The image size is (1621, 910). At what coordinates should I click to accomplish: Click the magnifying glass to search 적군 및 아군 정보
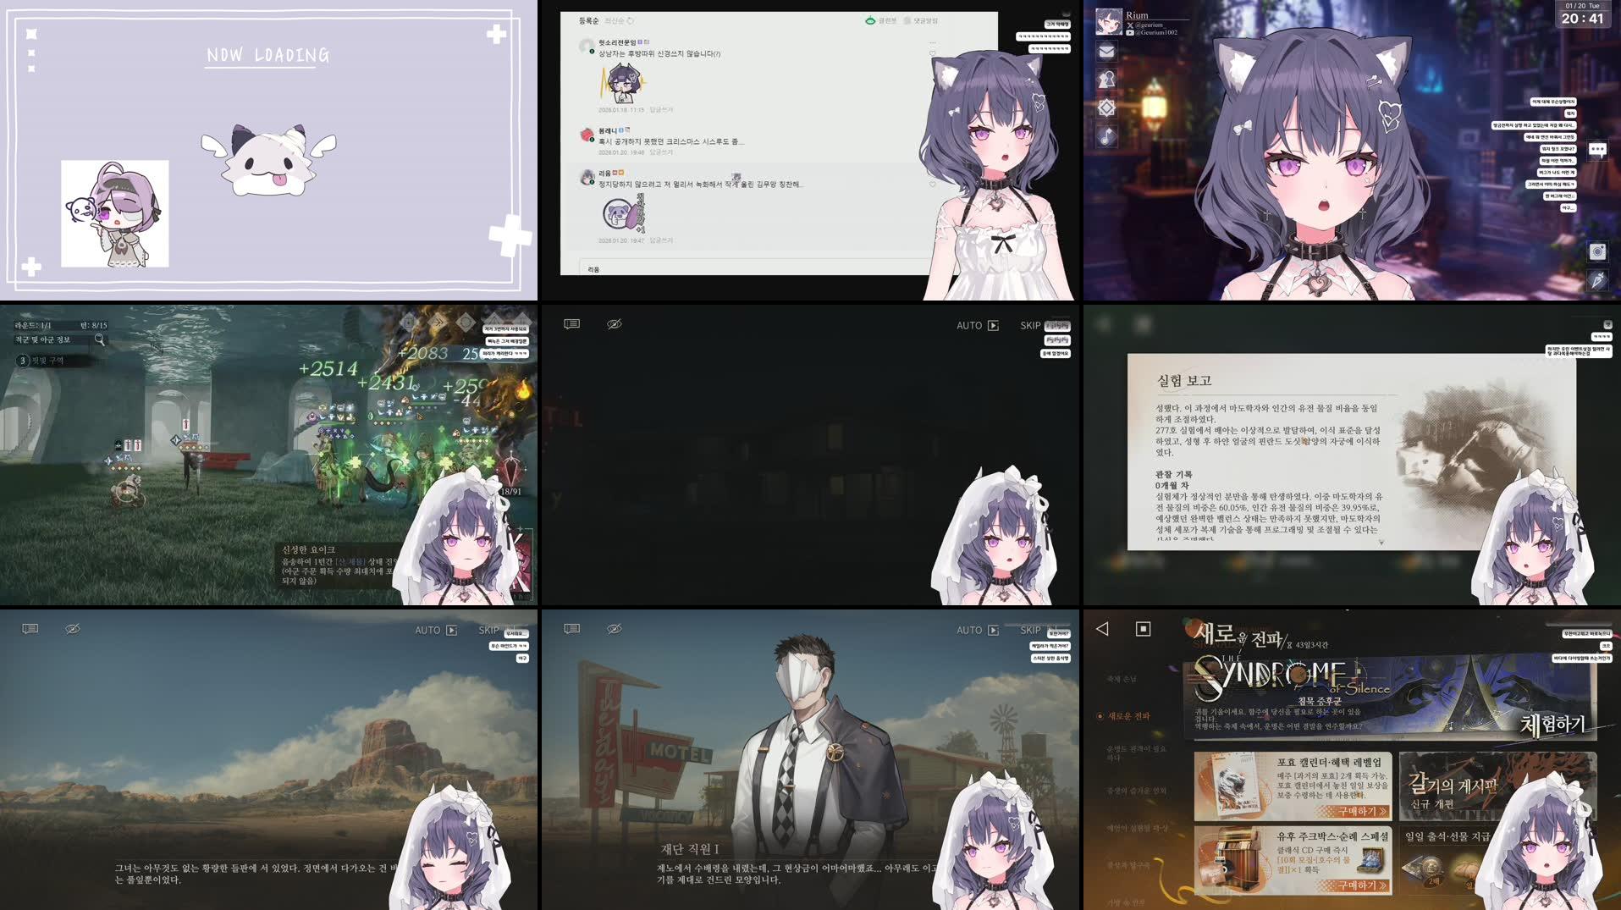point(98,339)
